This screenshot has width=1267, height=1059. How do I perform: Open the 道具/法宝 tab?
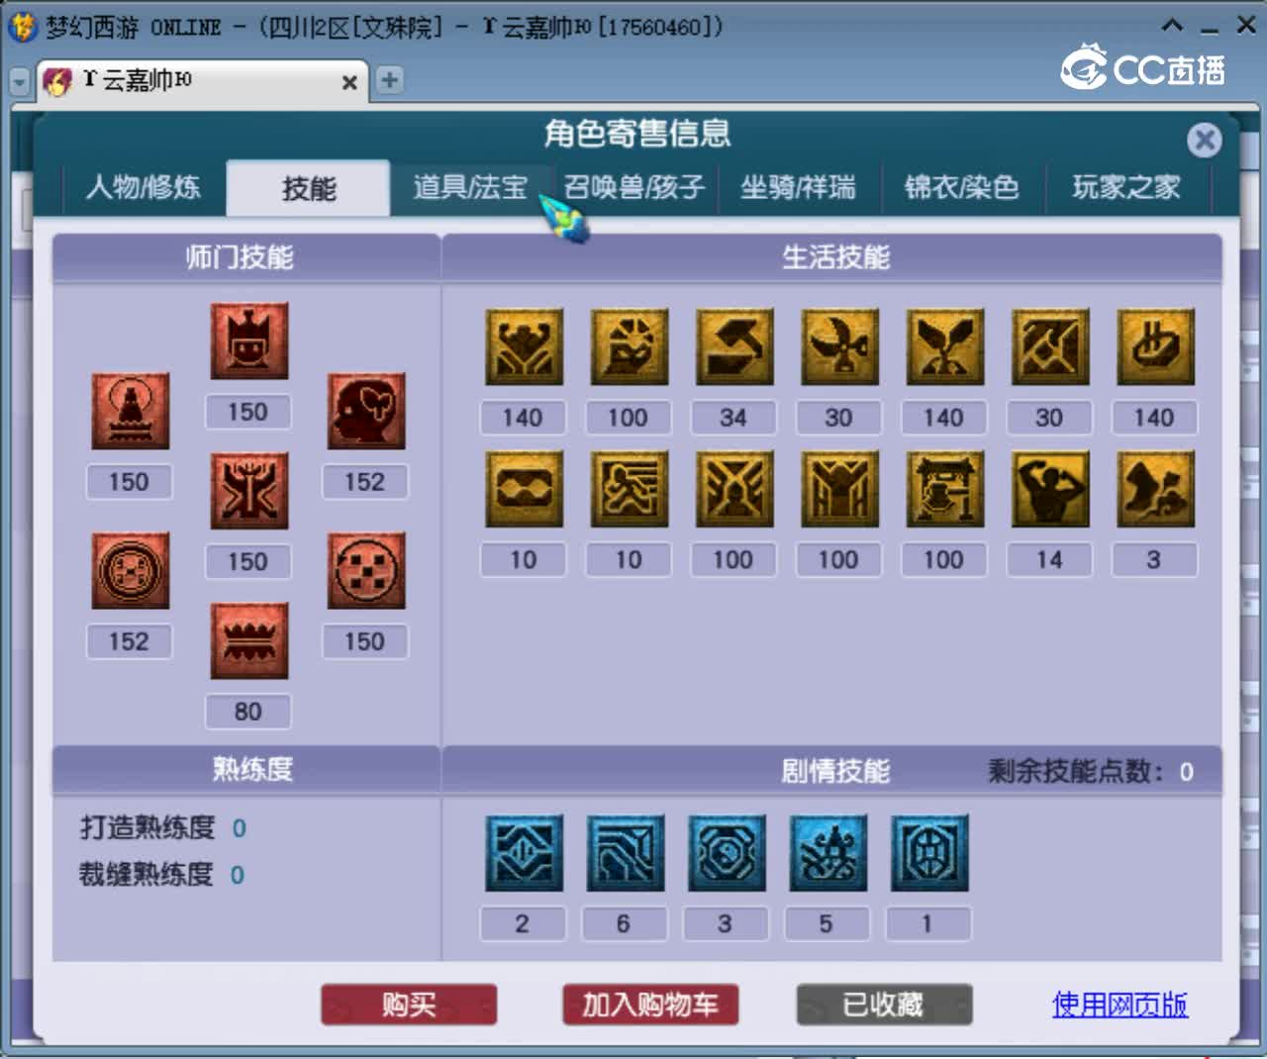tap(469, 187)
